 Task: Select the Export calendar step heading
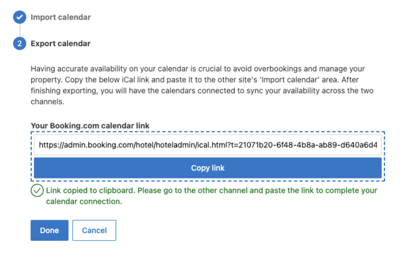[60, 43]
